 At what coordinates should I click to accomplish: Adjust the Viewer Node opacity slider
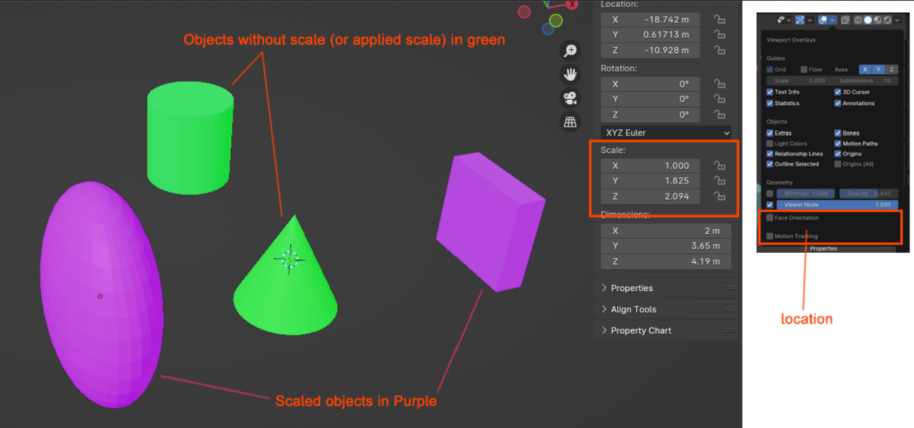pyautogui.click(x=837, y=205)
